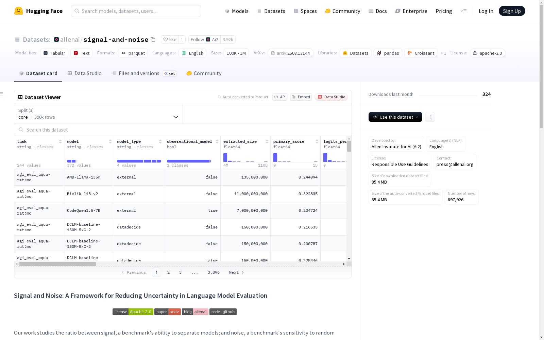Click the English language tag
The image size is (544, 340).
[x=192, y=53]
